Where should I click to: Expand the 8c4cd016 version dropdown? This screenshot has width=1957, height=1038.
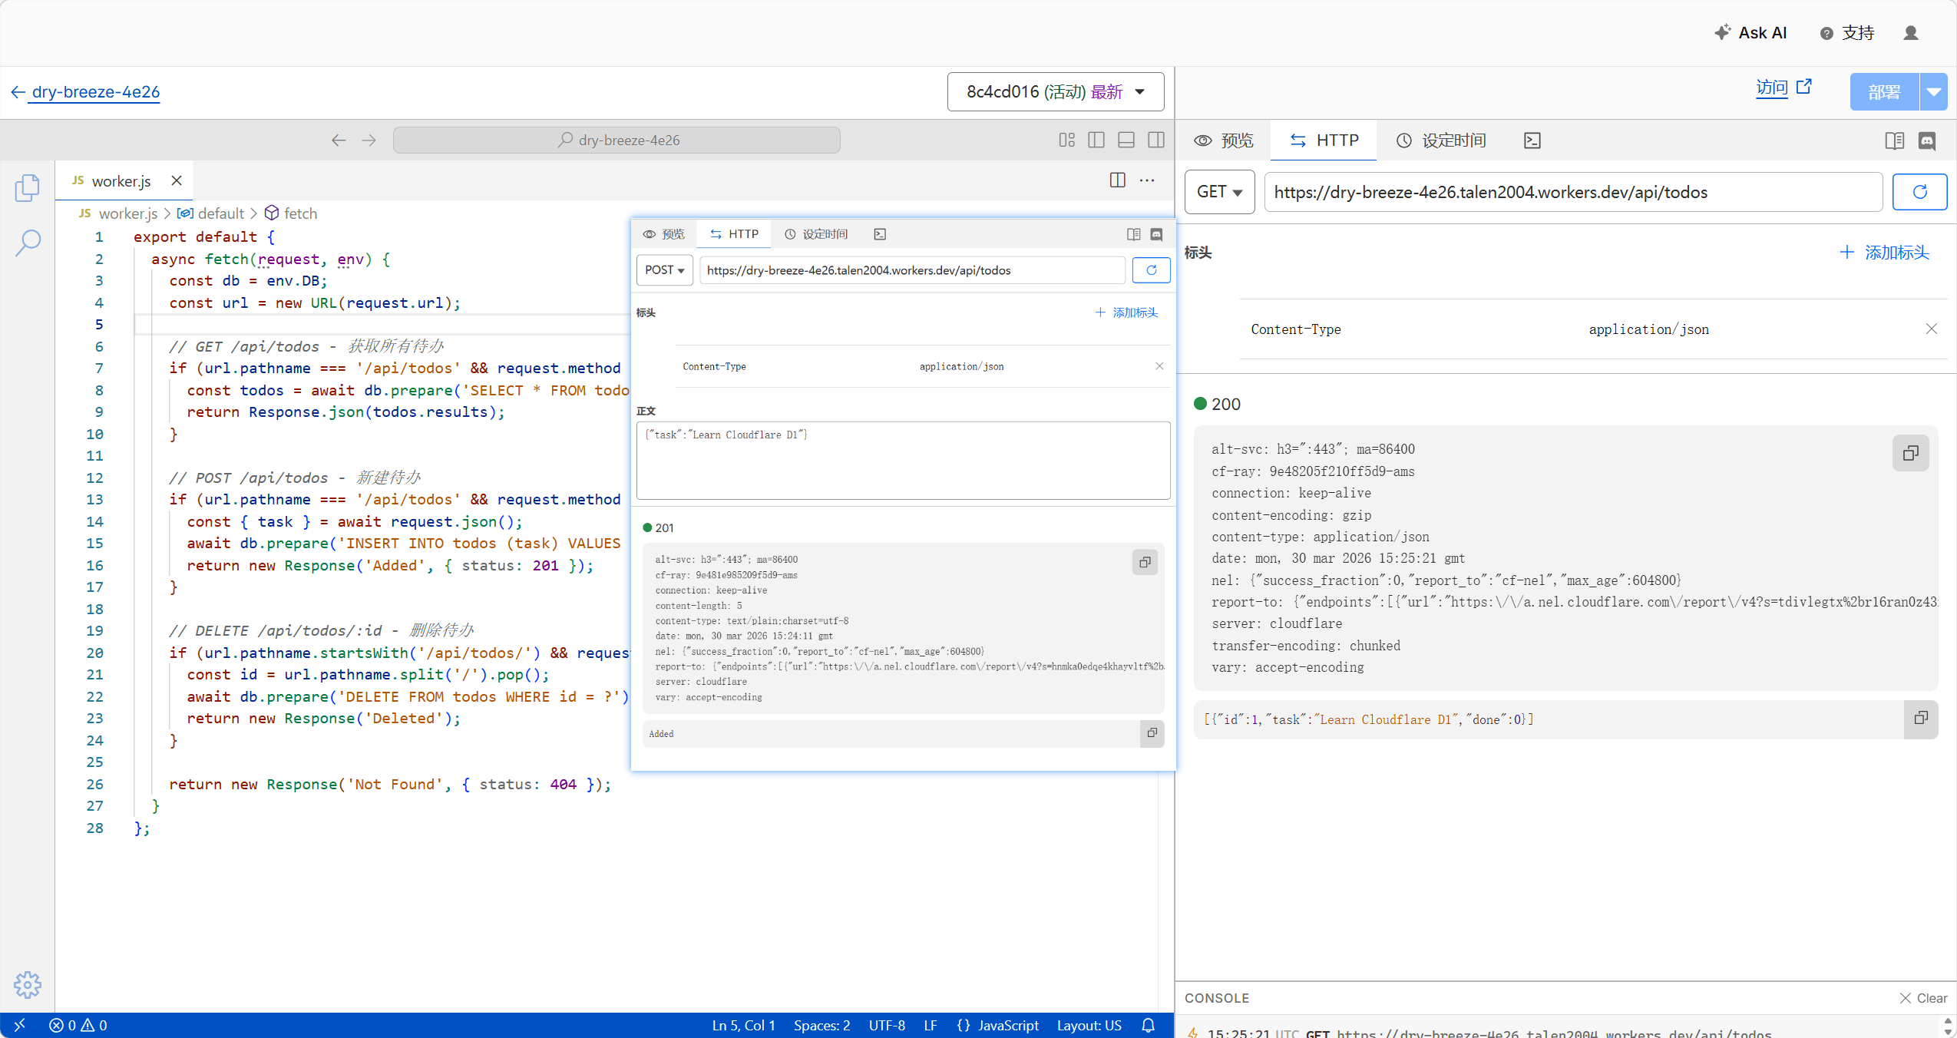1055,92
